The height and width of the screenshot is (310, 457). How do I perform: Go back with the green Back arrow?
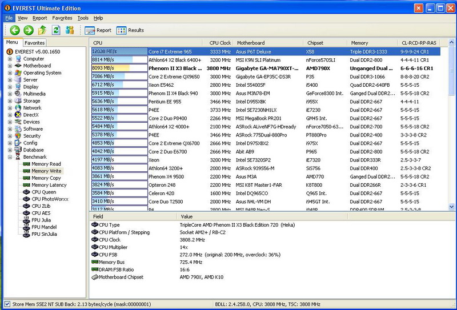pos(15,30)
